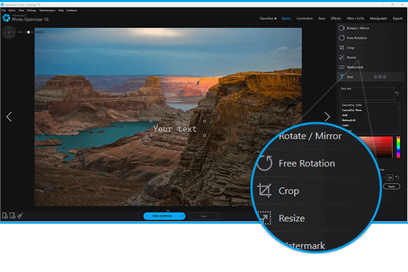
Task: Open the MyAshampoo menu
Action: [48, 10]
